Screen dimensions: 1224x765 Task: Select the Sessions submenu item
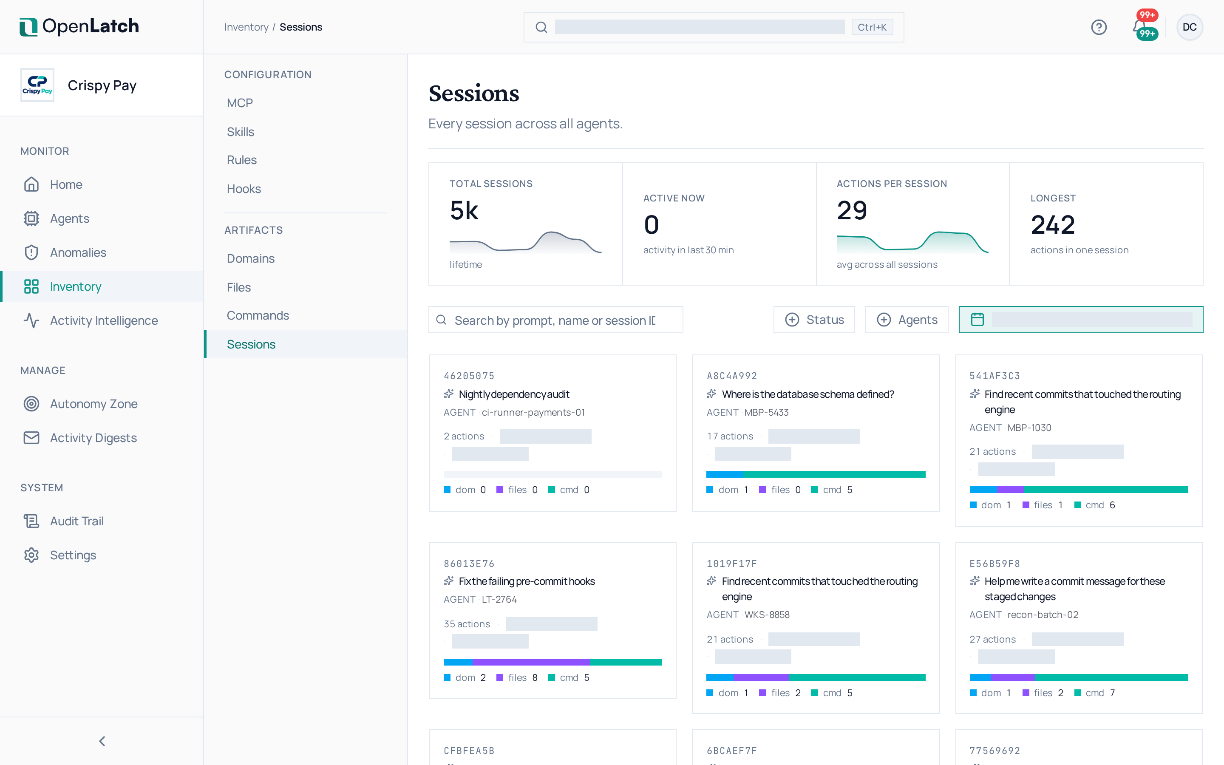pos(306,344)
